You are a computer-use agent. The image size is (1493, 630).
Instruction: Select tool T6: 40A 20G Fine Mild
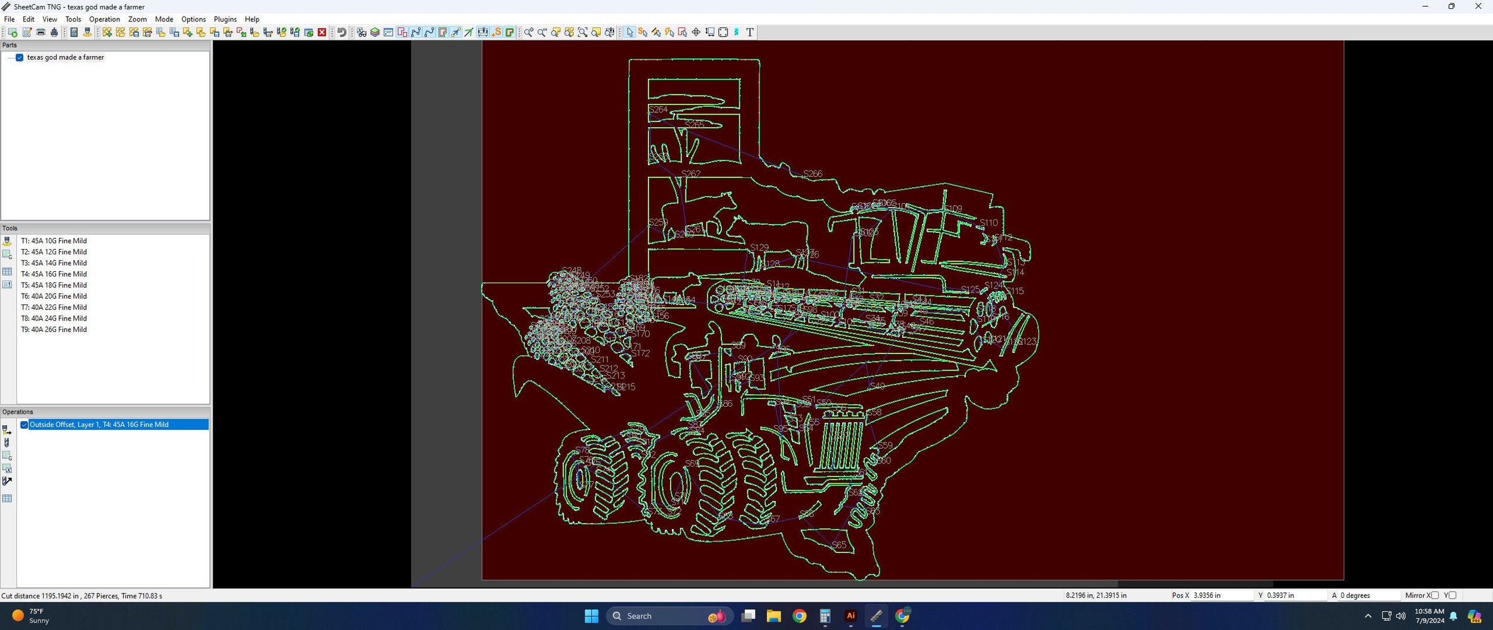click(x=54, y=296)
